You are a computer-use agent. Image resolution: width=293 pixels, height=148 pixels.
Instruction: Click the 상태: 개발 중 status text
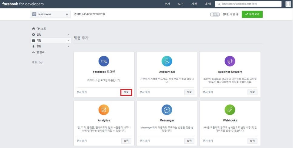coord(231,14)
